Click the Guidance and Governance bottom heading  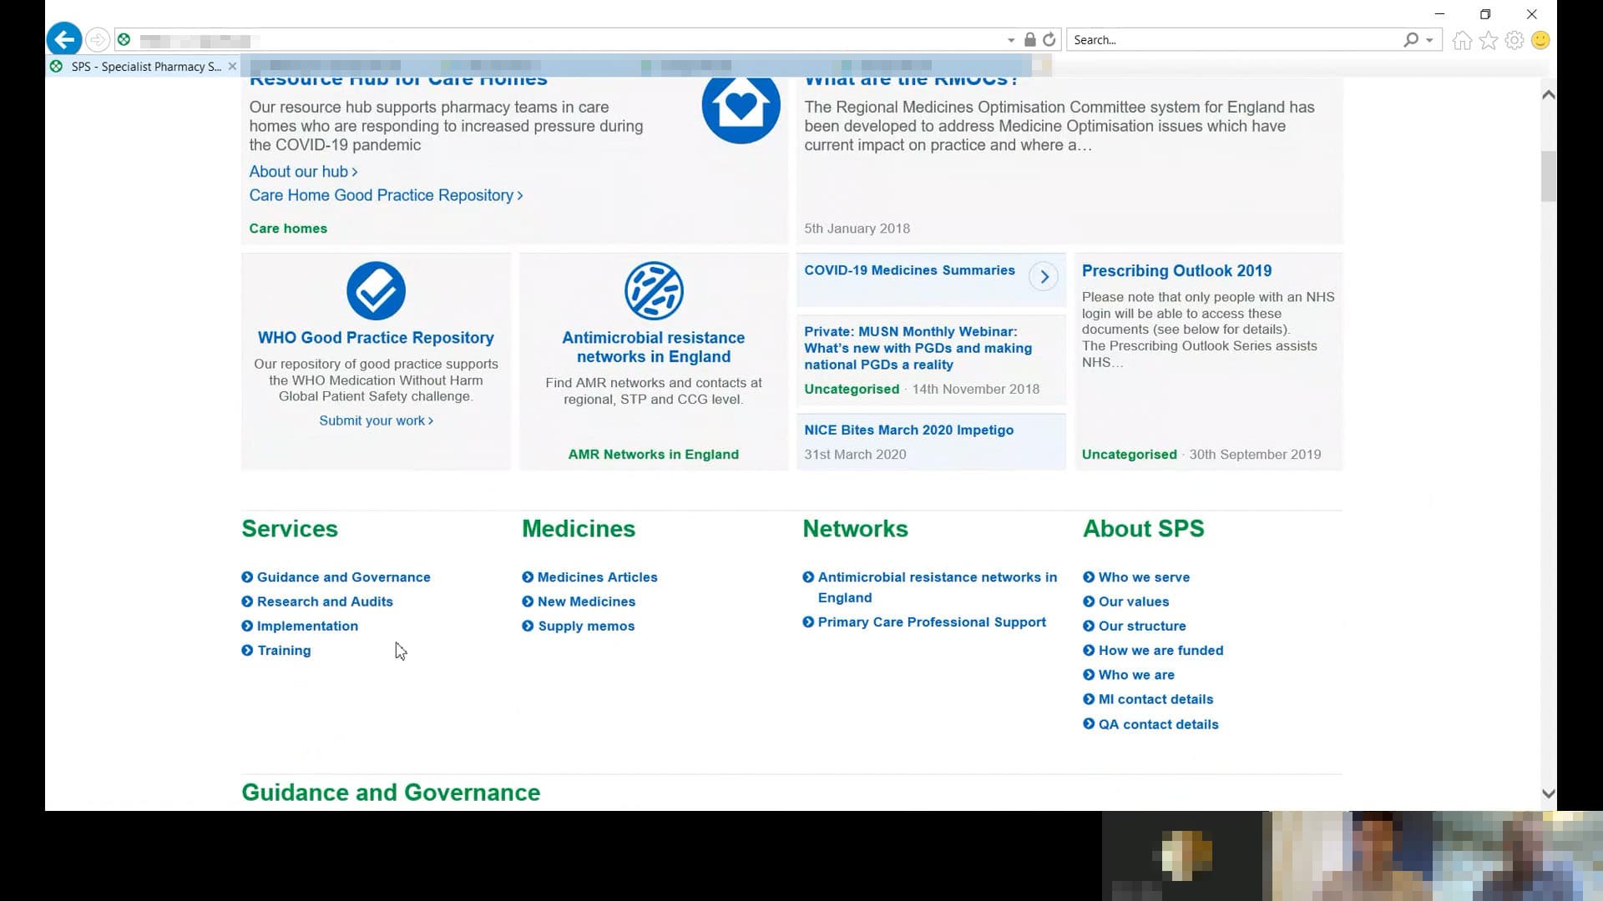point(391,792)
